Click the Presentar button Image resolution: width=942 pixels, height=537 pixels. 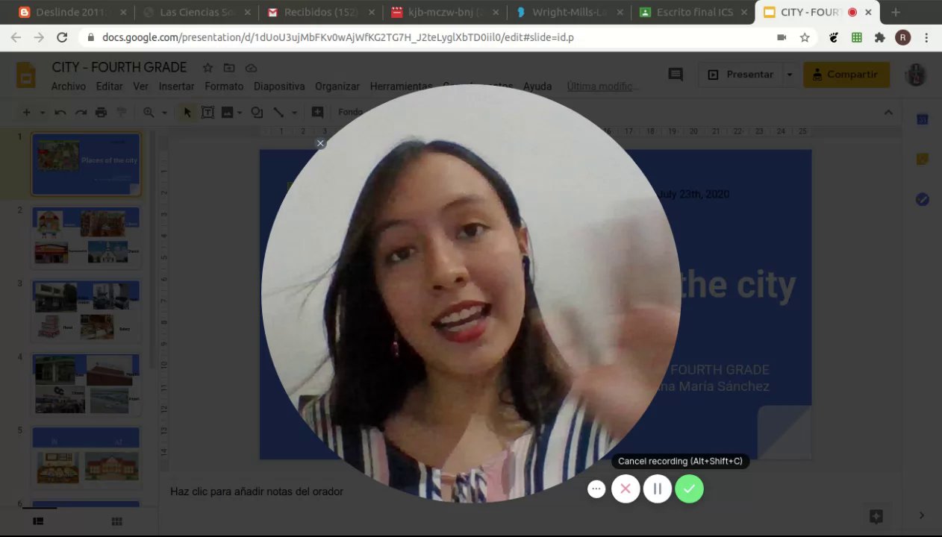pos(740,75)
